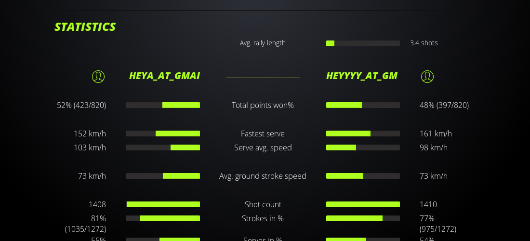This screenshot has height=241, width=530.
Task: Click the left player's profile icon
Action: [98, 76]
